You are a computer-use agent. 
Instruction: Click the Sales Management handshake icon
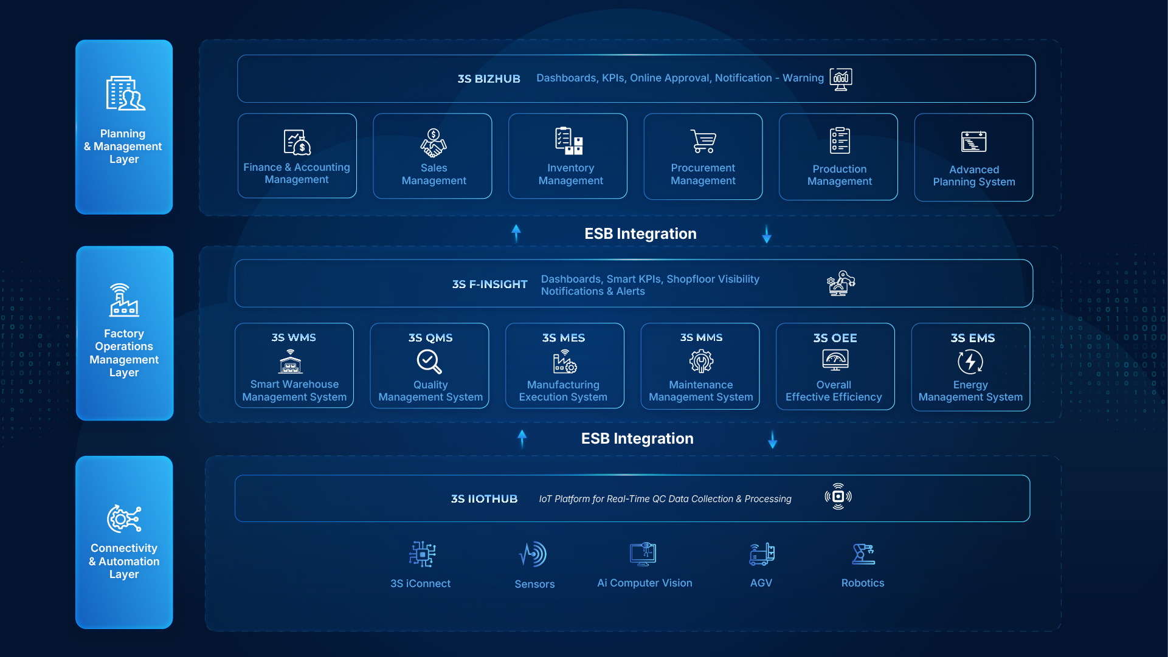[x=434, y=143]
